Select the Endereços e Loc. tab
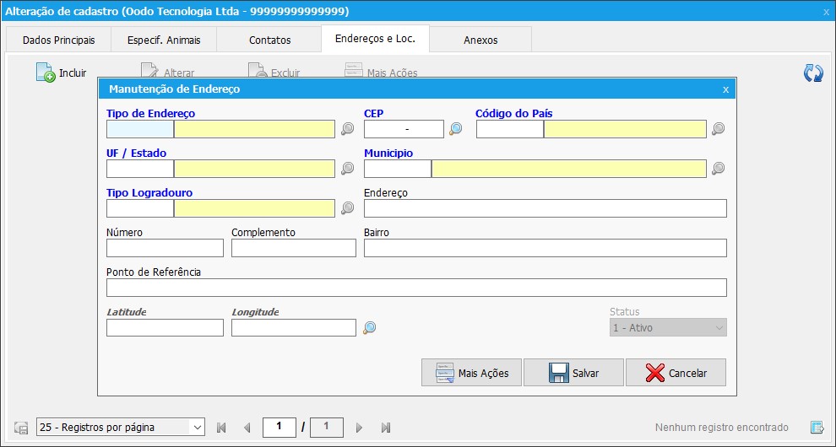 point(375,38)
